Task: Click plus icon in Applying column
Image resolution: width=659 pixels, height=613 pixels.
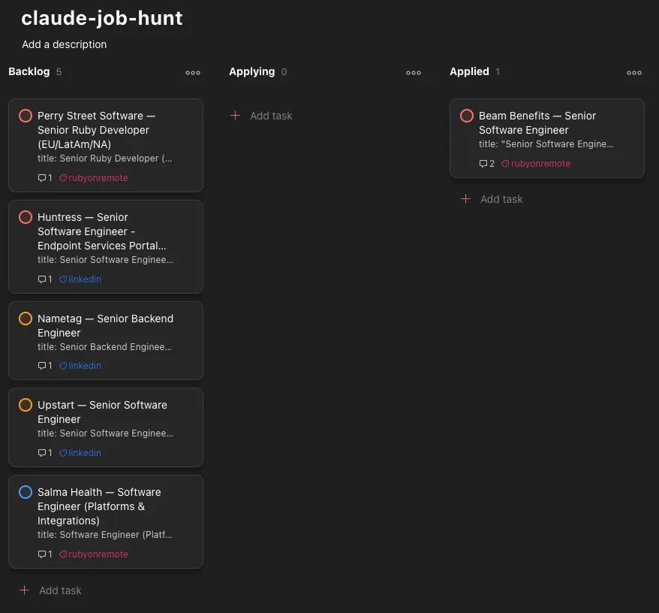Action: point(236,115)
